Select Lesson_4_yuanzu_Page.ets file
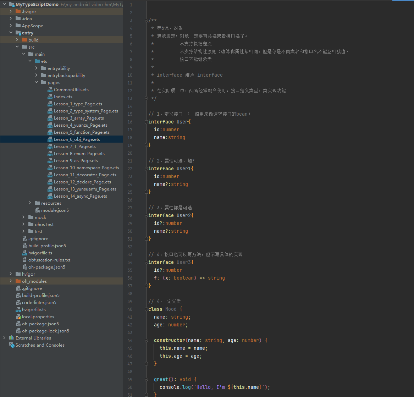This screenshot has height=397, width=414. (81, 125)
